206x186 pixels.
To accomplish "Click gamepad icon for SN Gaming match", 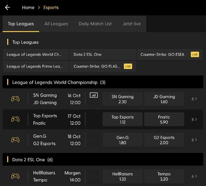I will (x=15, y=99).
